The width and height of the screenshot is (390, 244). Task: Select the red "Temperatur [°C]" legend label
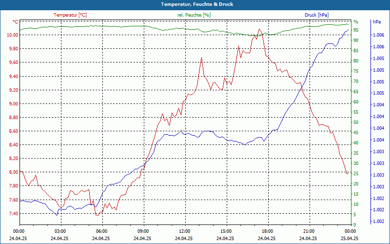point(70,15)
